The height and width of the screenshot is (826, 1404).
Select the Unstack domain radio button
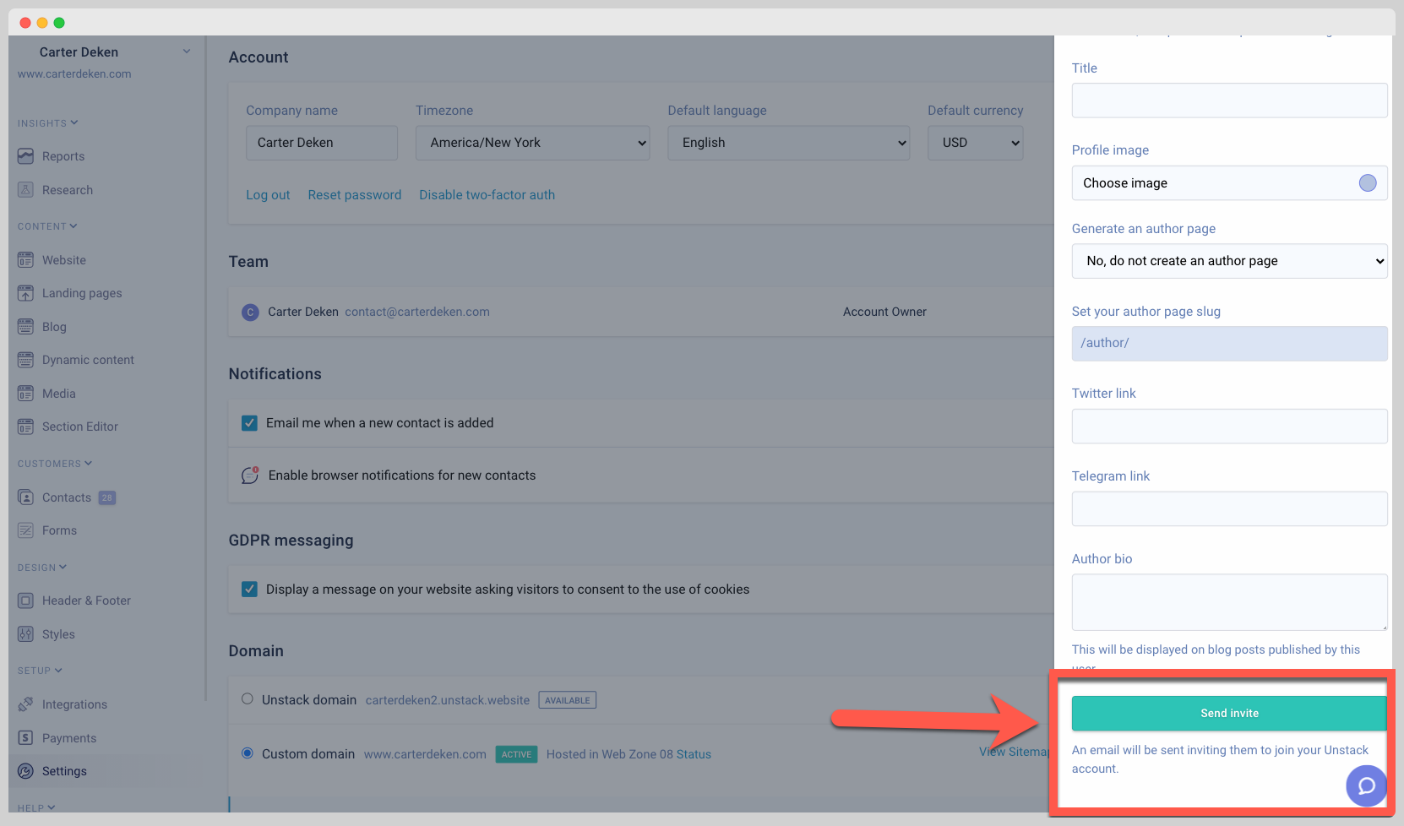click(x=248, y=699)
